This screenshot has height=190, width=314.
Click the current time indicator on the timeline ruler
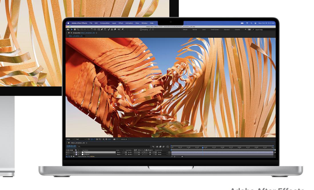click(203, 147)
